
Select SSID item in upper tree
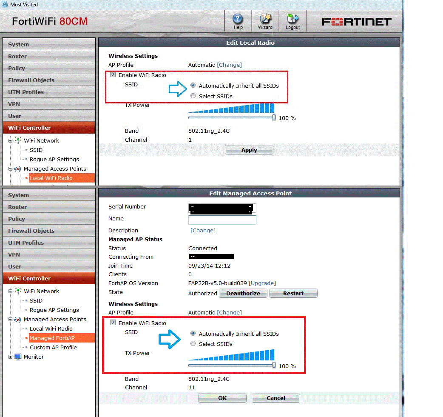[36, 150]
